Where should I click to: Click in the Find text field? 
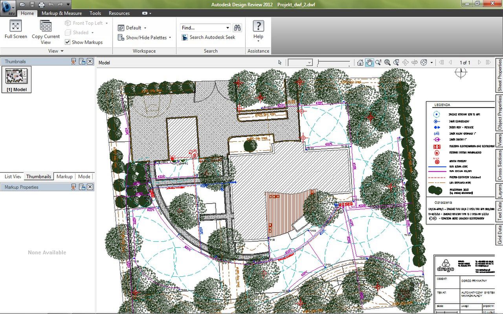pos(202,28)
